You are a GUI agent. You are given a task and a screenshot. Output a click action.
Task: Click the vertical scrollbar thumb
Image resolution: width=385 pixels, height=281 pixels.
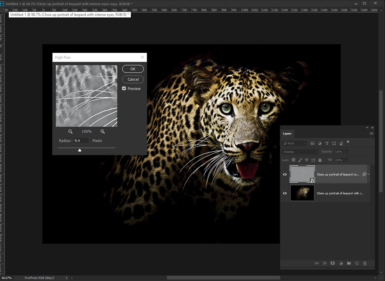381,140
